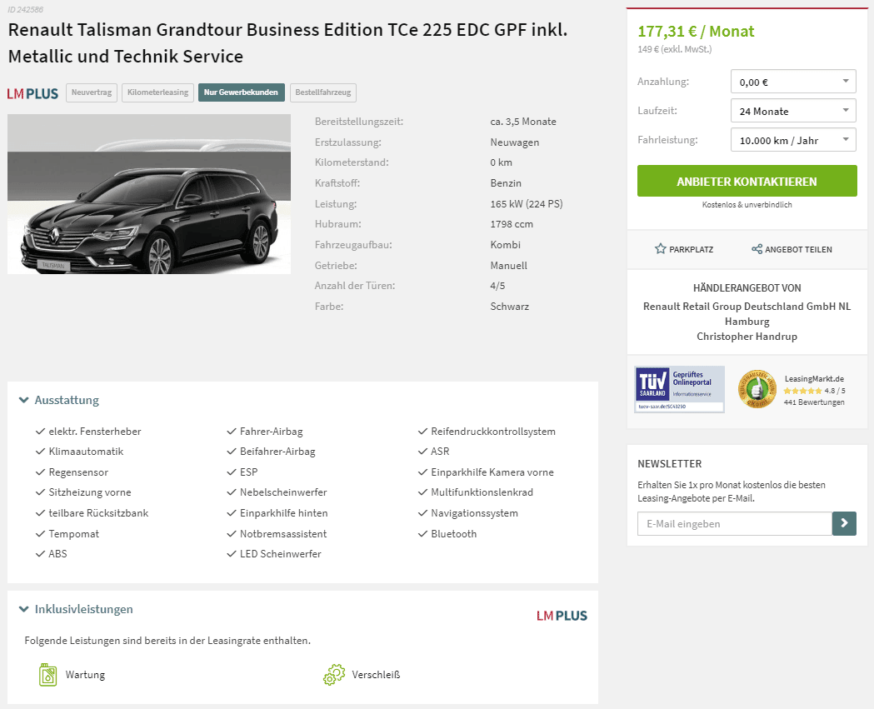Click the 441 Bewertungen rating text

tap(814, 402)
